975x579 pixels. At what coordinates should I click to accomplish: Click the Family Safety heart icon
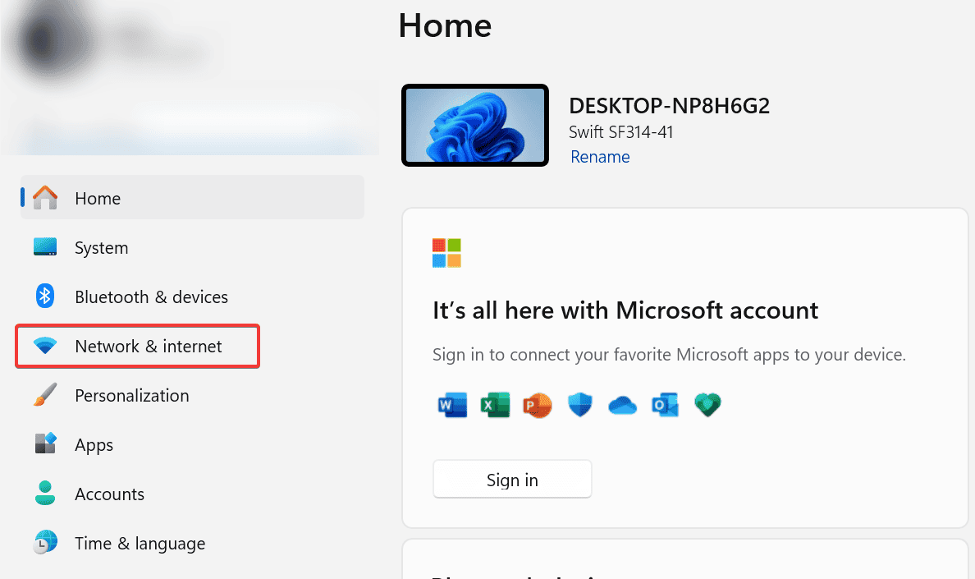[x=707, y=404]
